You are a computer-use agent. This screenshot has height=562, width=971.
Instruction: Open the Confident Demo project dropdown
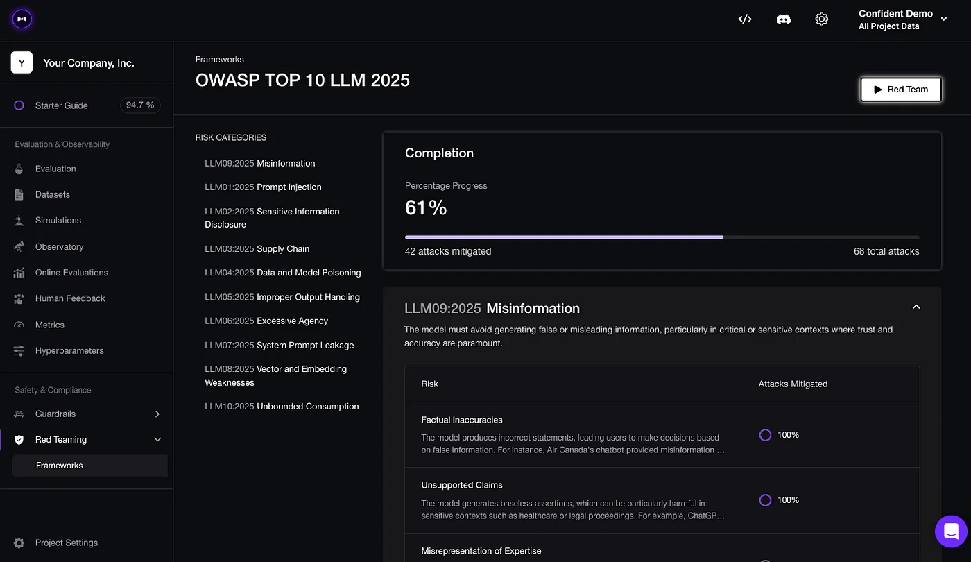pyautogui.click(x=901, y=19)
